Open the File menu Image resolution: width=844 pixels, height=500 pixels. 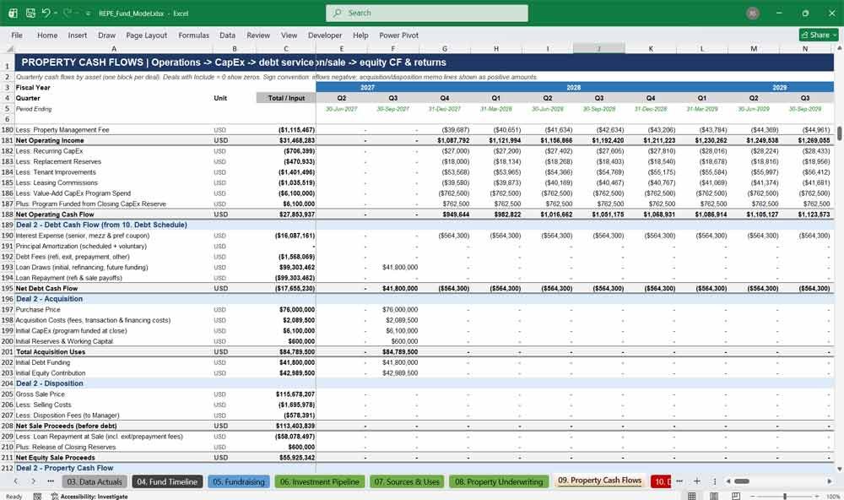click(17, 35)
